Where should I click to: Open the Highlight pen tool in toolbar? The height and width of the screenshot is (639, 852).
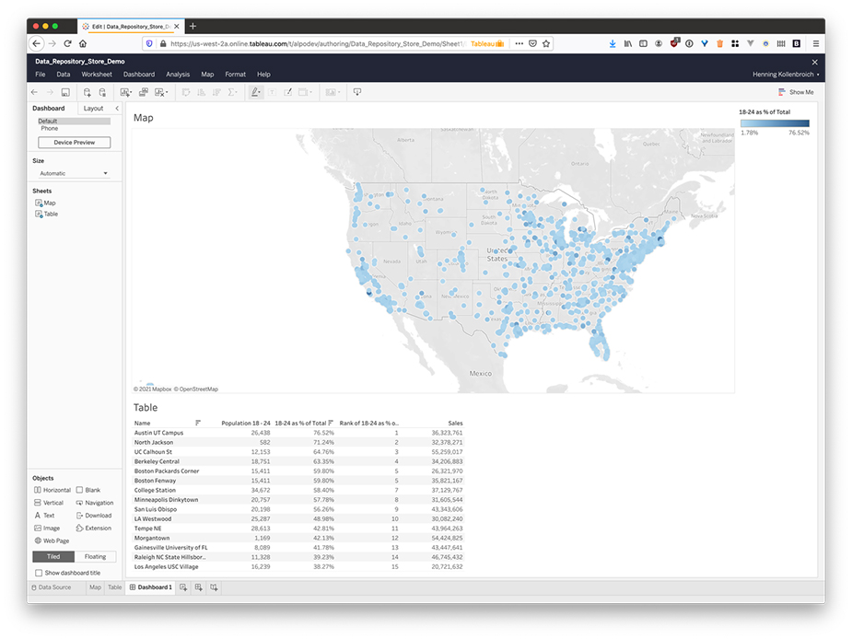coord(255,92)
